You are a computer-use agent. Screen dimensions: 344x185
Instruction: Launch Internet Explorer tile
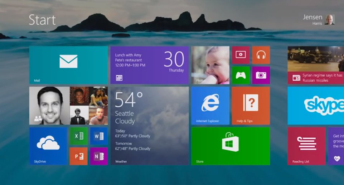pyautogui.click(x=210, y=105)
